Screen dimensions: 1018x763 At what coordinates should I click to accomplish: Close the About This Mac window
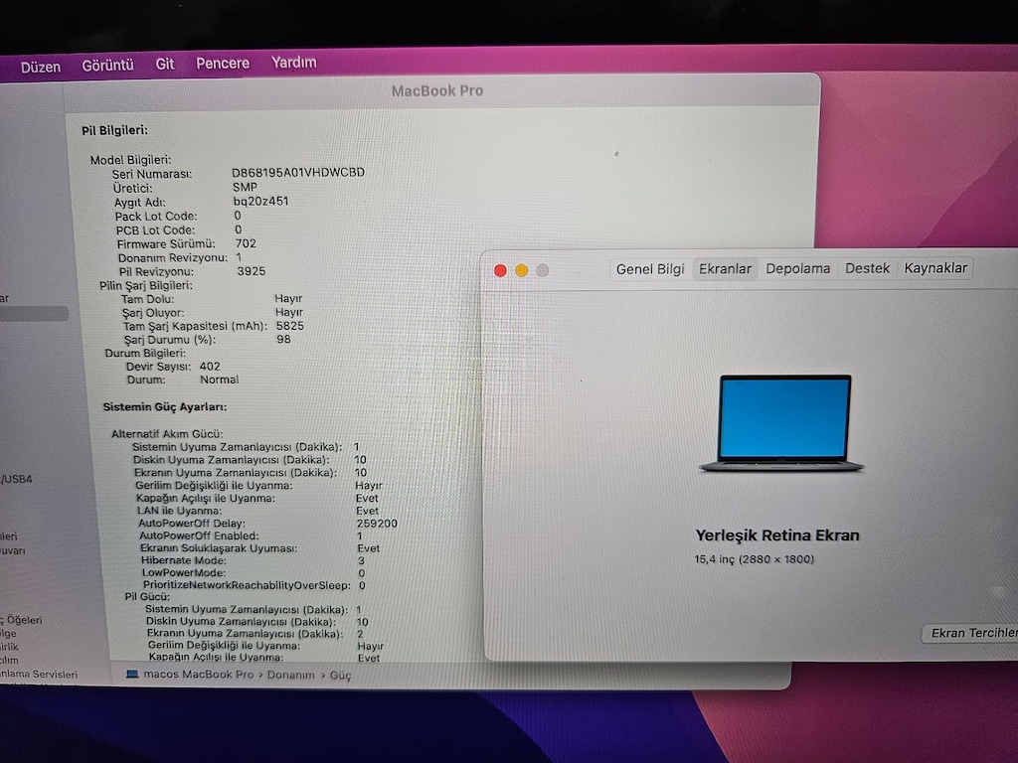click(x=500, y=270)
